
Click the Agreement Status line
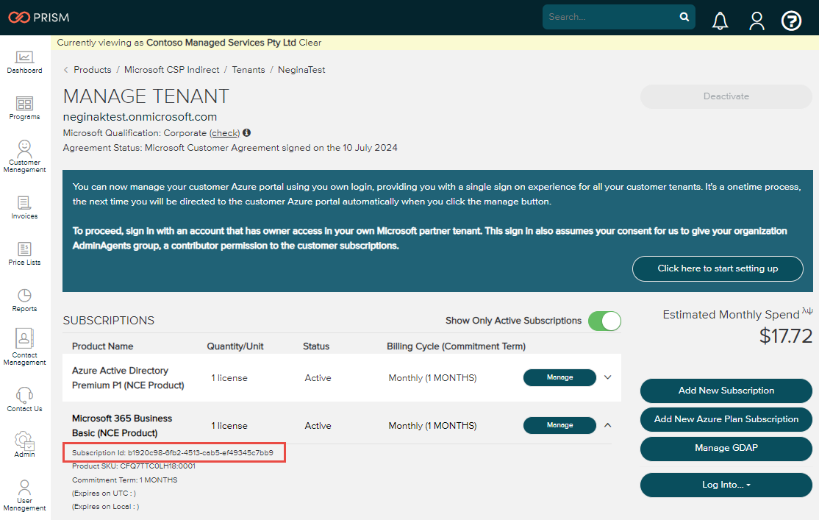pos(230,148)
